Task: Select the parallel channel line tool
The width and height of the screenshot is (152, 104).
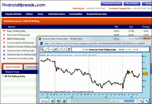Action: [64, 49]
